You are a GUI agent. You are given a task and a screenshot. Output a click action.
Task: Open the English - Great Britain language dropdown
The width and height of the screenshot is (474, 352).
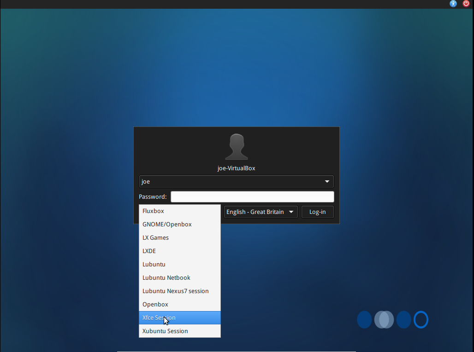tap(261, 212)
